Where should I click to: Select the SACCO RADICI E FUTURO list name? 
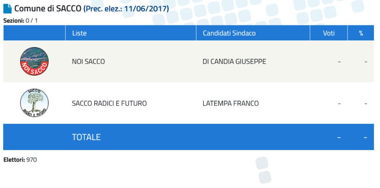point(109,103)
